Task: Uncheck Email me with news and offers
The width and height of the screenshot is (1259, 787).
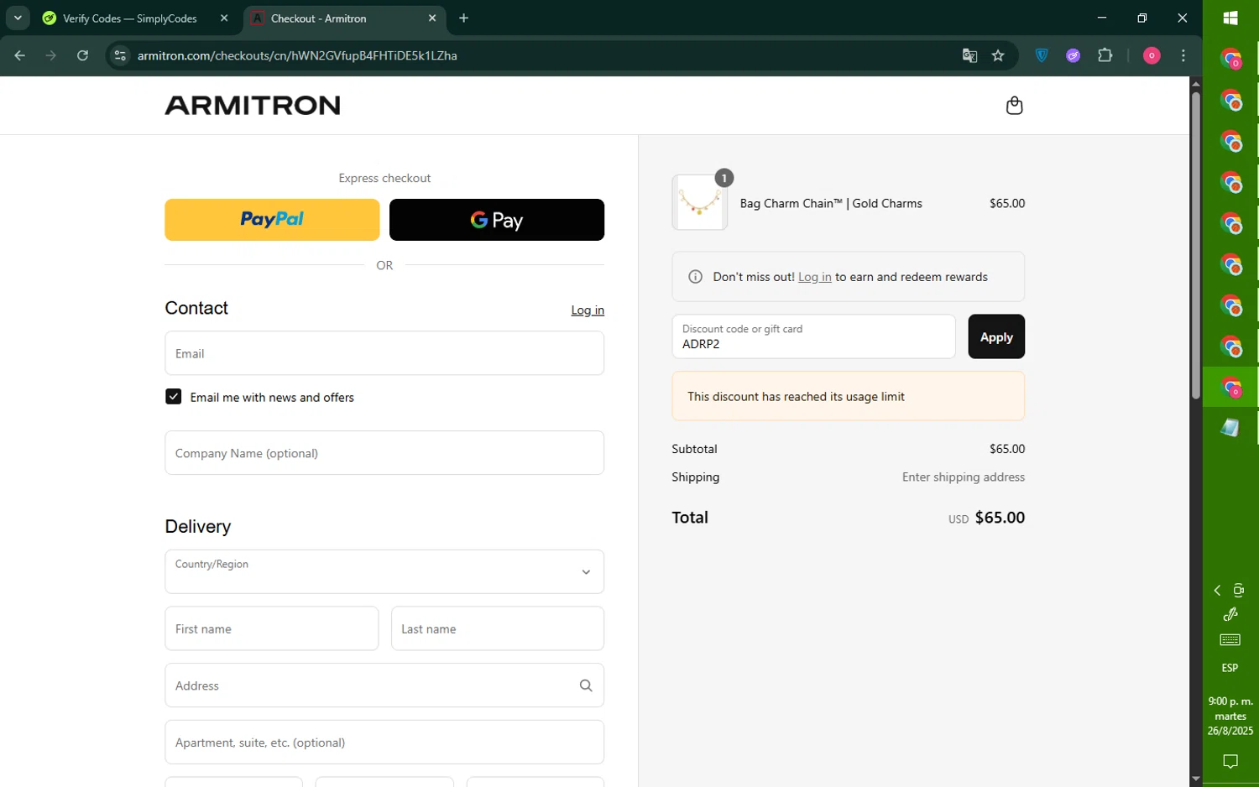Action: click(x=174, y=397)
